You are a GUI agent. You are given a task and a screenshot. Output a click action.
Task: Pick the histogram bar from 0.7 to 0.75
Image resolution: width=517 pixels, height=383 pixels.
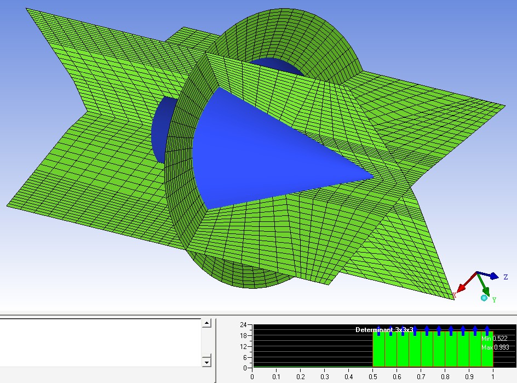(427, 350)
